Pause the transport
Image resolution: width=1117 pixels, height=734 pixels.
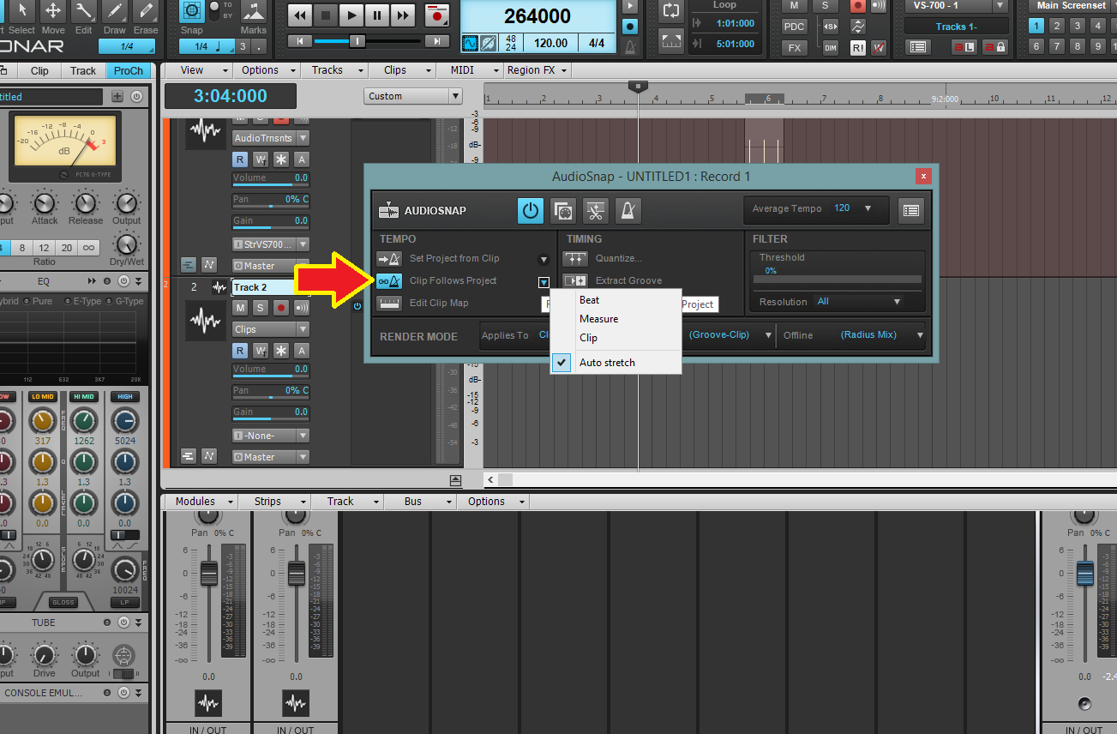(x=377, y=15)
